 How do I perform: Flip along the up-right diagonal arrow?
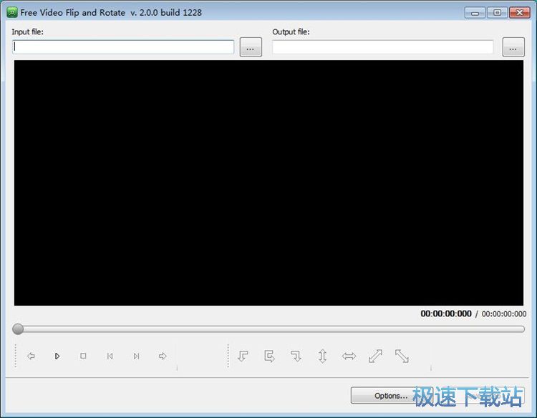pyautogui.click(x=375, y=356)
